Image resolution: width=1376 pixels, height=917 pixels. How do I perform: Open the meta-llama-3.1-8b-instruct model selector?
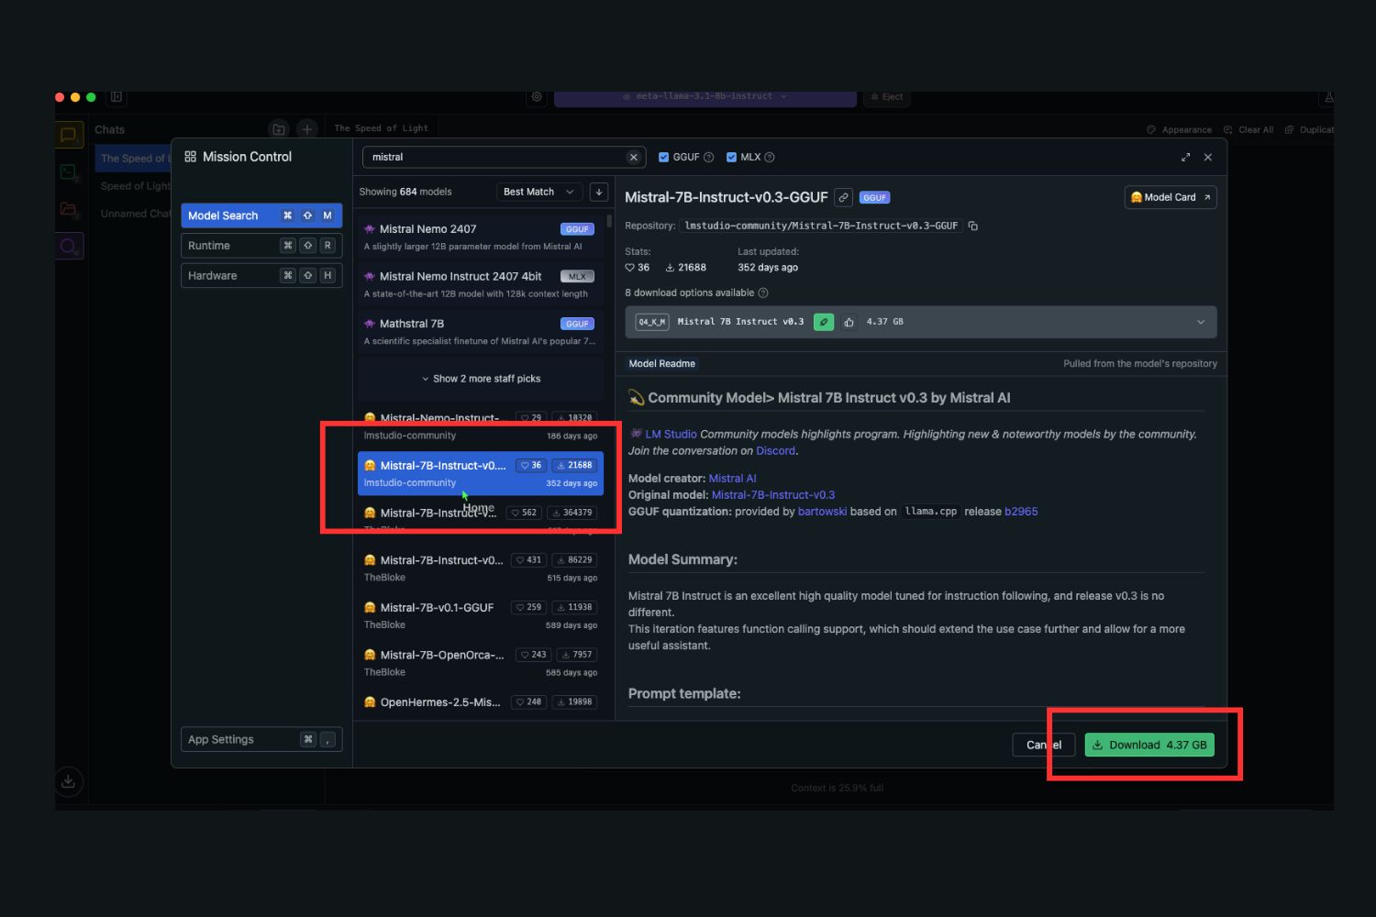coord(705,96)
